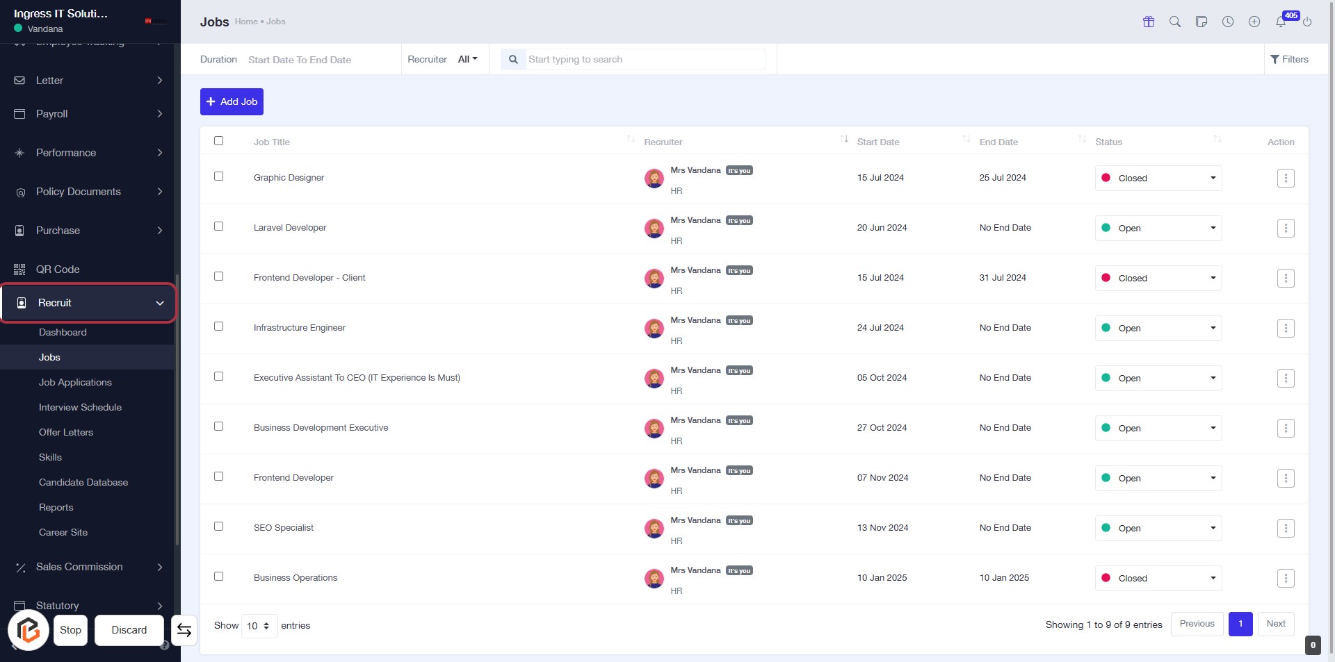The width and height of the screenshot is (1335, 662).
Task: Select the SEO Specialist row checkbox
Action: (219, 527)
